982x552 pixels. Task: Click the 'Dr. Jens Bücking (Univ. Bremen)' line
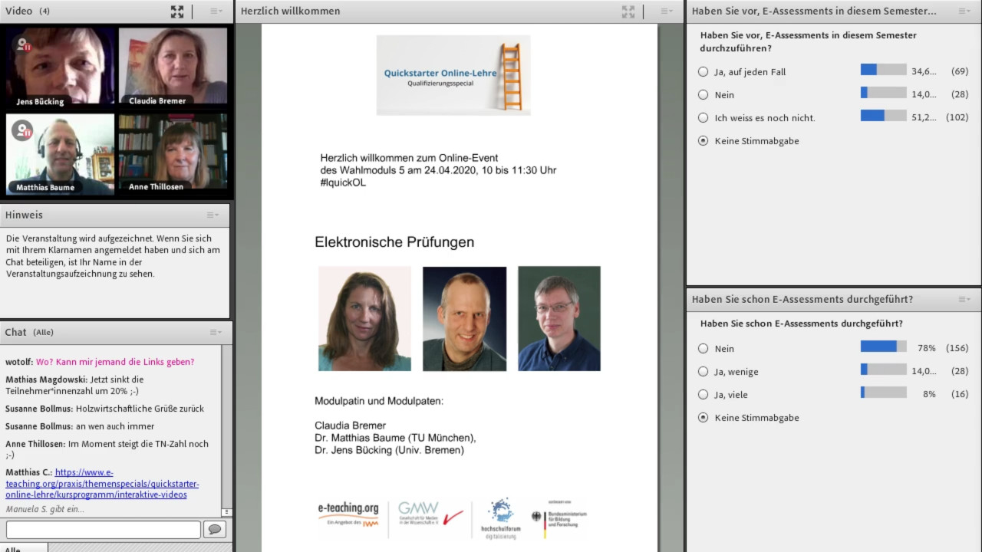(x=389, y=450)
